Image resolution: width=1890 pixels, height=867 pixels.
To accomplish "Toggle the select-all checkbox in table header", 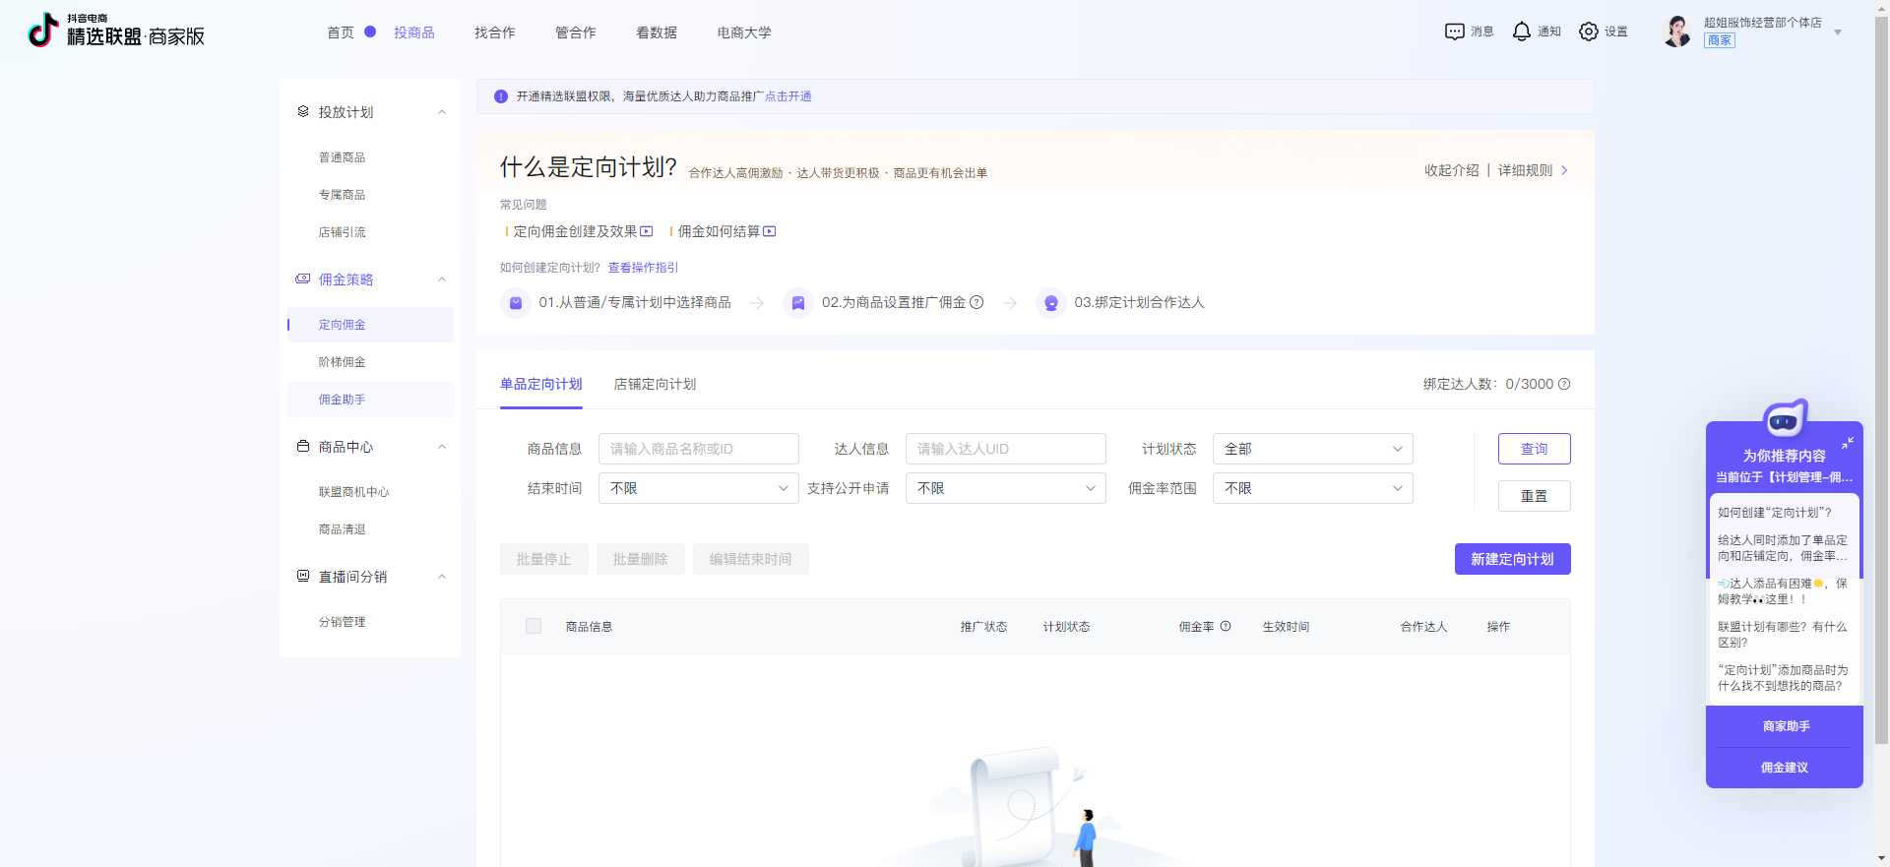I will [534, 626].
